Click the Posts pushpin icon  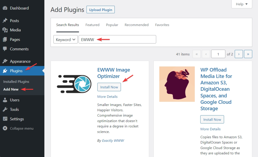coord(5,21)
